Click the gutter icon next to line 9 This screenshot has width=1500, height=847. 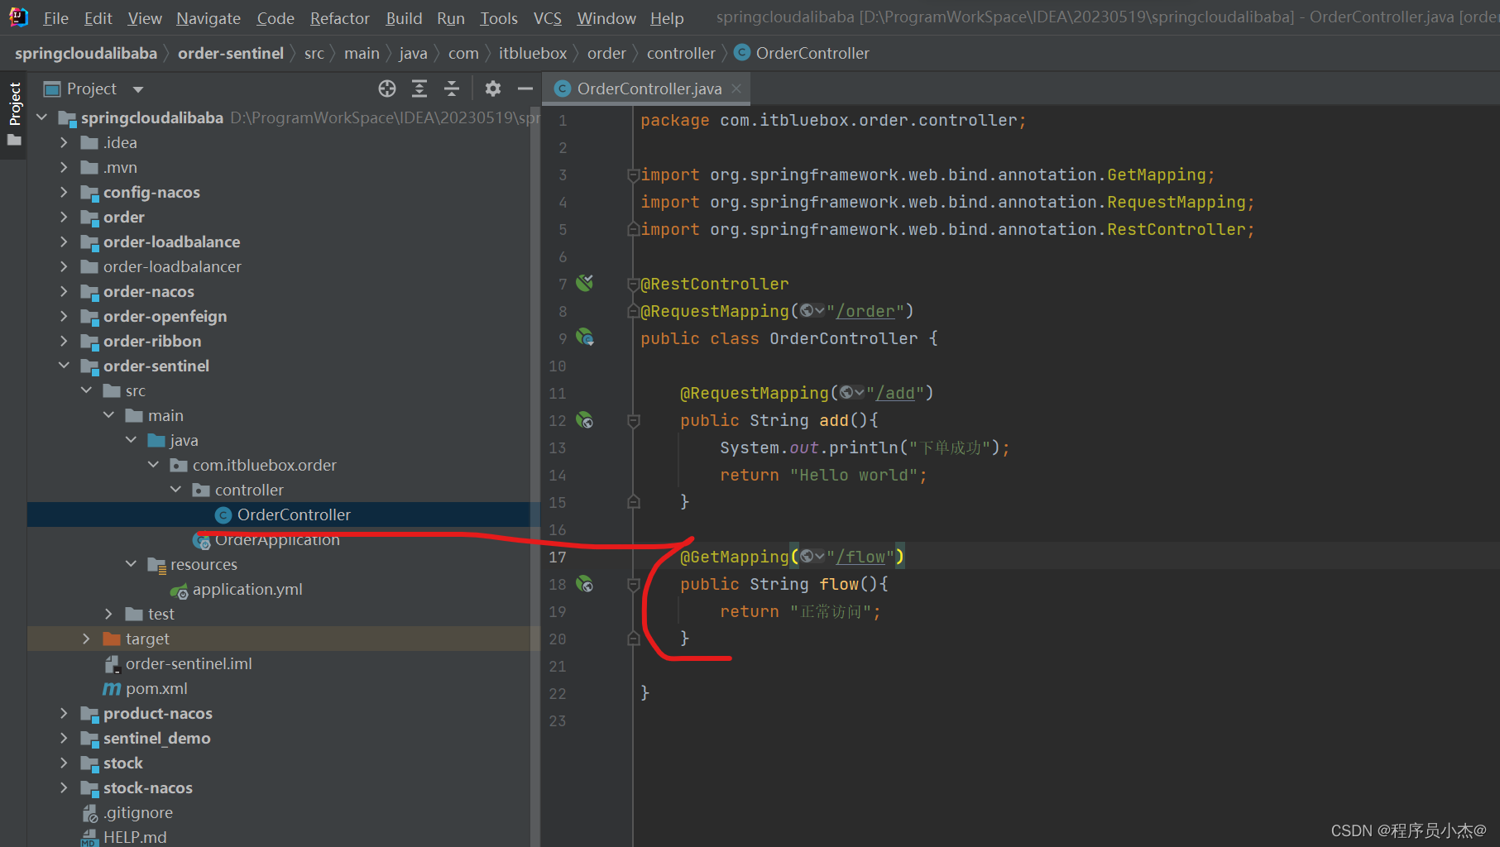point(585,337)
